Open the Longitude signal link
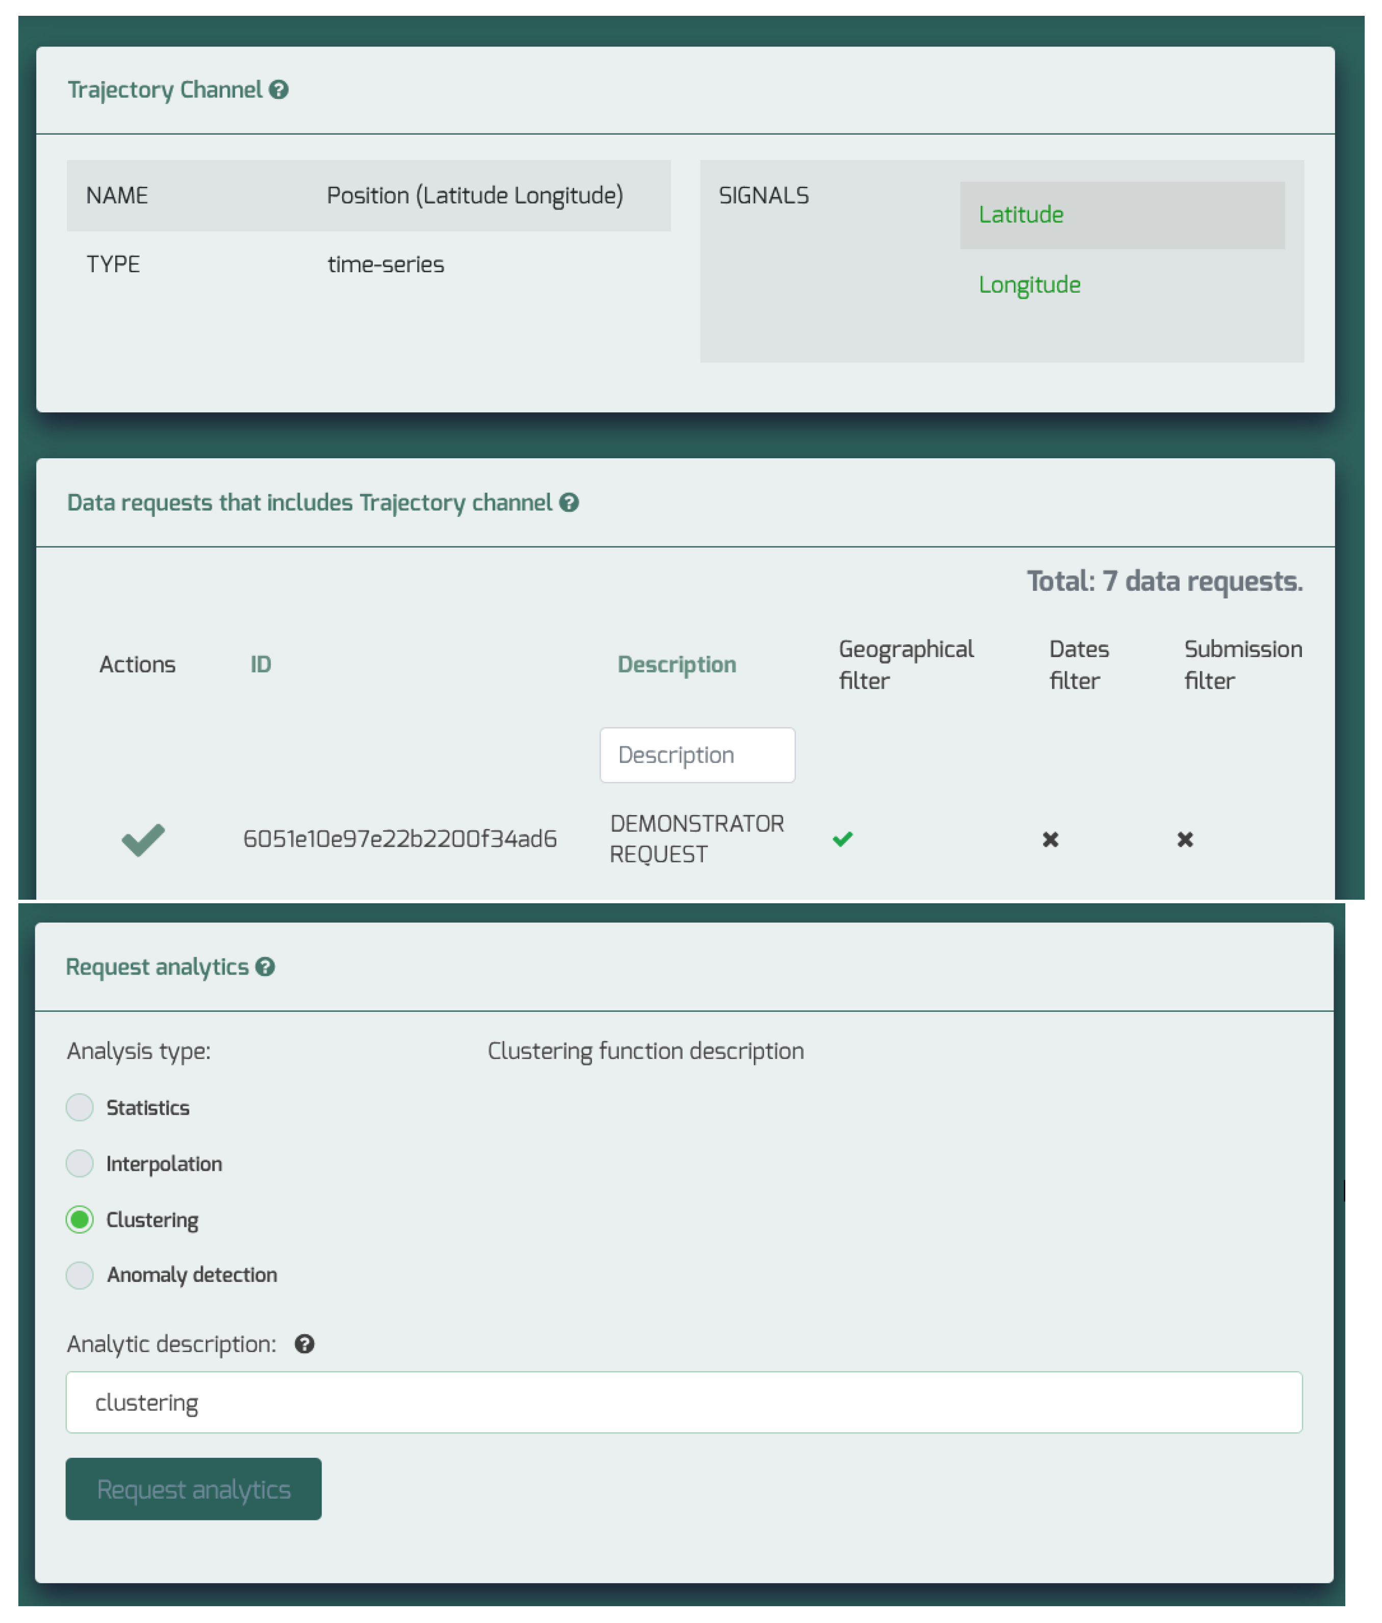The image size is (1382, 1623). click(x=1029, y=285)
